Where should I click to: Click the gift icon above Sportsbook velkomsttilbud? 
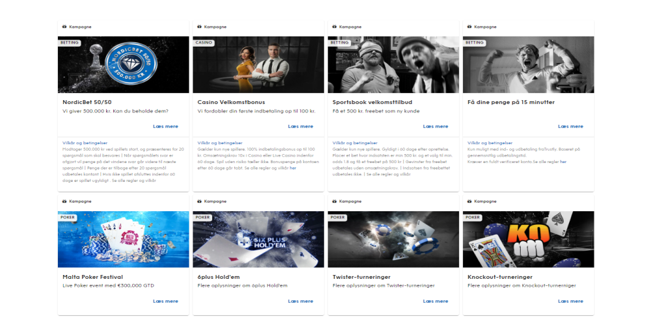pos(334,27)
